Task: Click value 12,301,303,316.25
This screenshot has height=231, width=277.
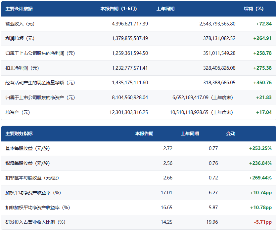Action: click(129, 112)
